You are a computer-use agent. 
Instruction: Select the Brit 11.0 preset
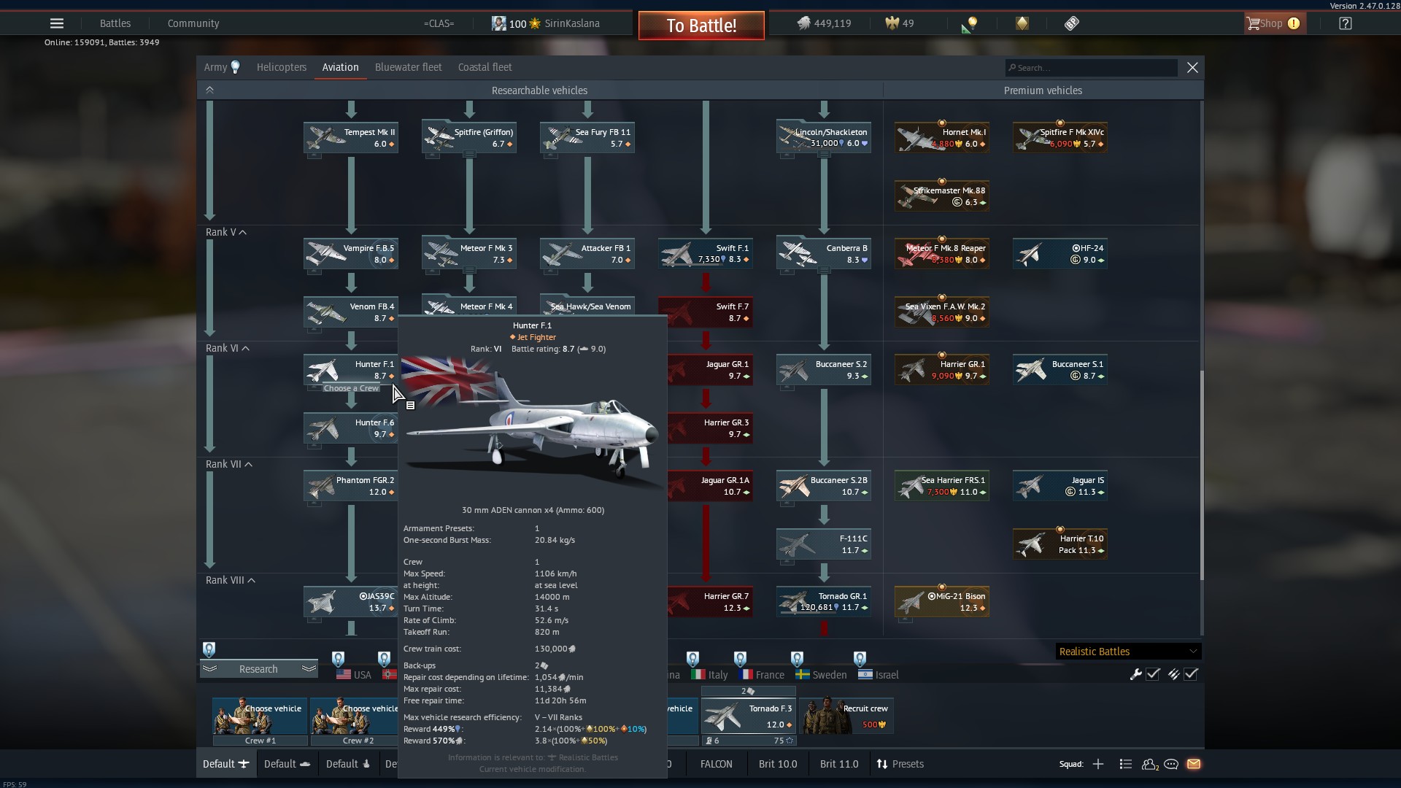(x=839, y=764)
